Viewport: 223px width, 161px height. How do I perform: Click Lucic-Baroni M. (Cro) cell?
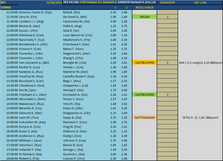[78, 35]
